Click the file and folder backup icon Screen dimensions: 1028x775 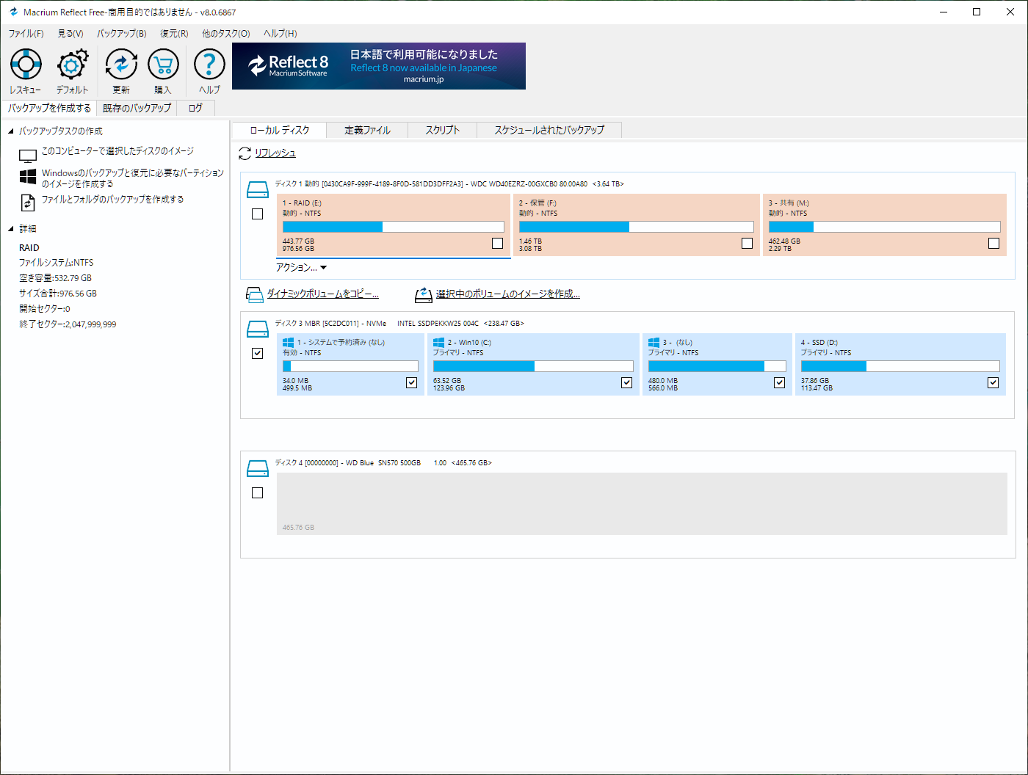tap(28, 202)
